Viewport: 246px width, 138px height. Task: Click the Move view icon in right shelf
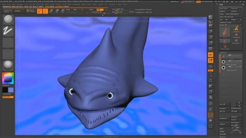point(210,86)
